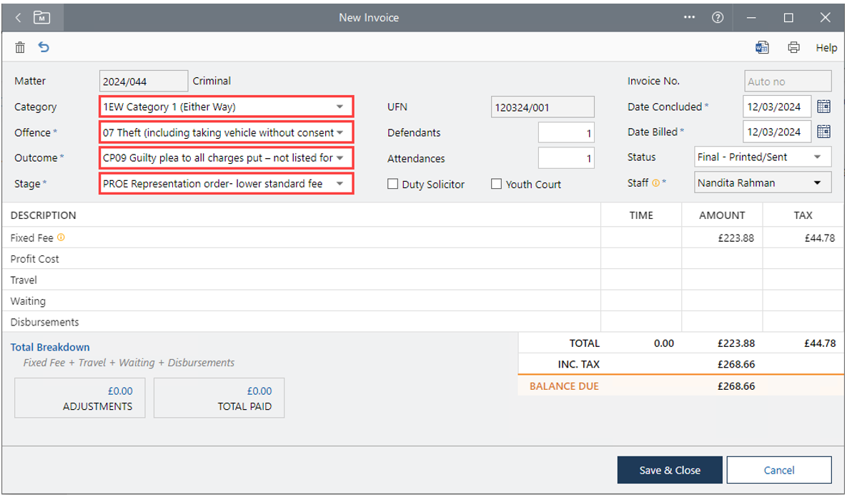Click the trash delete icon
The width and height of the screenshot is (847, 495).
[20, 48]
